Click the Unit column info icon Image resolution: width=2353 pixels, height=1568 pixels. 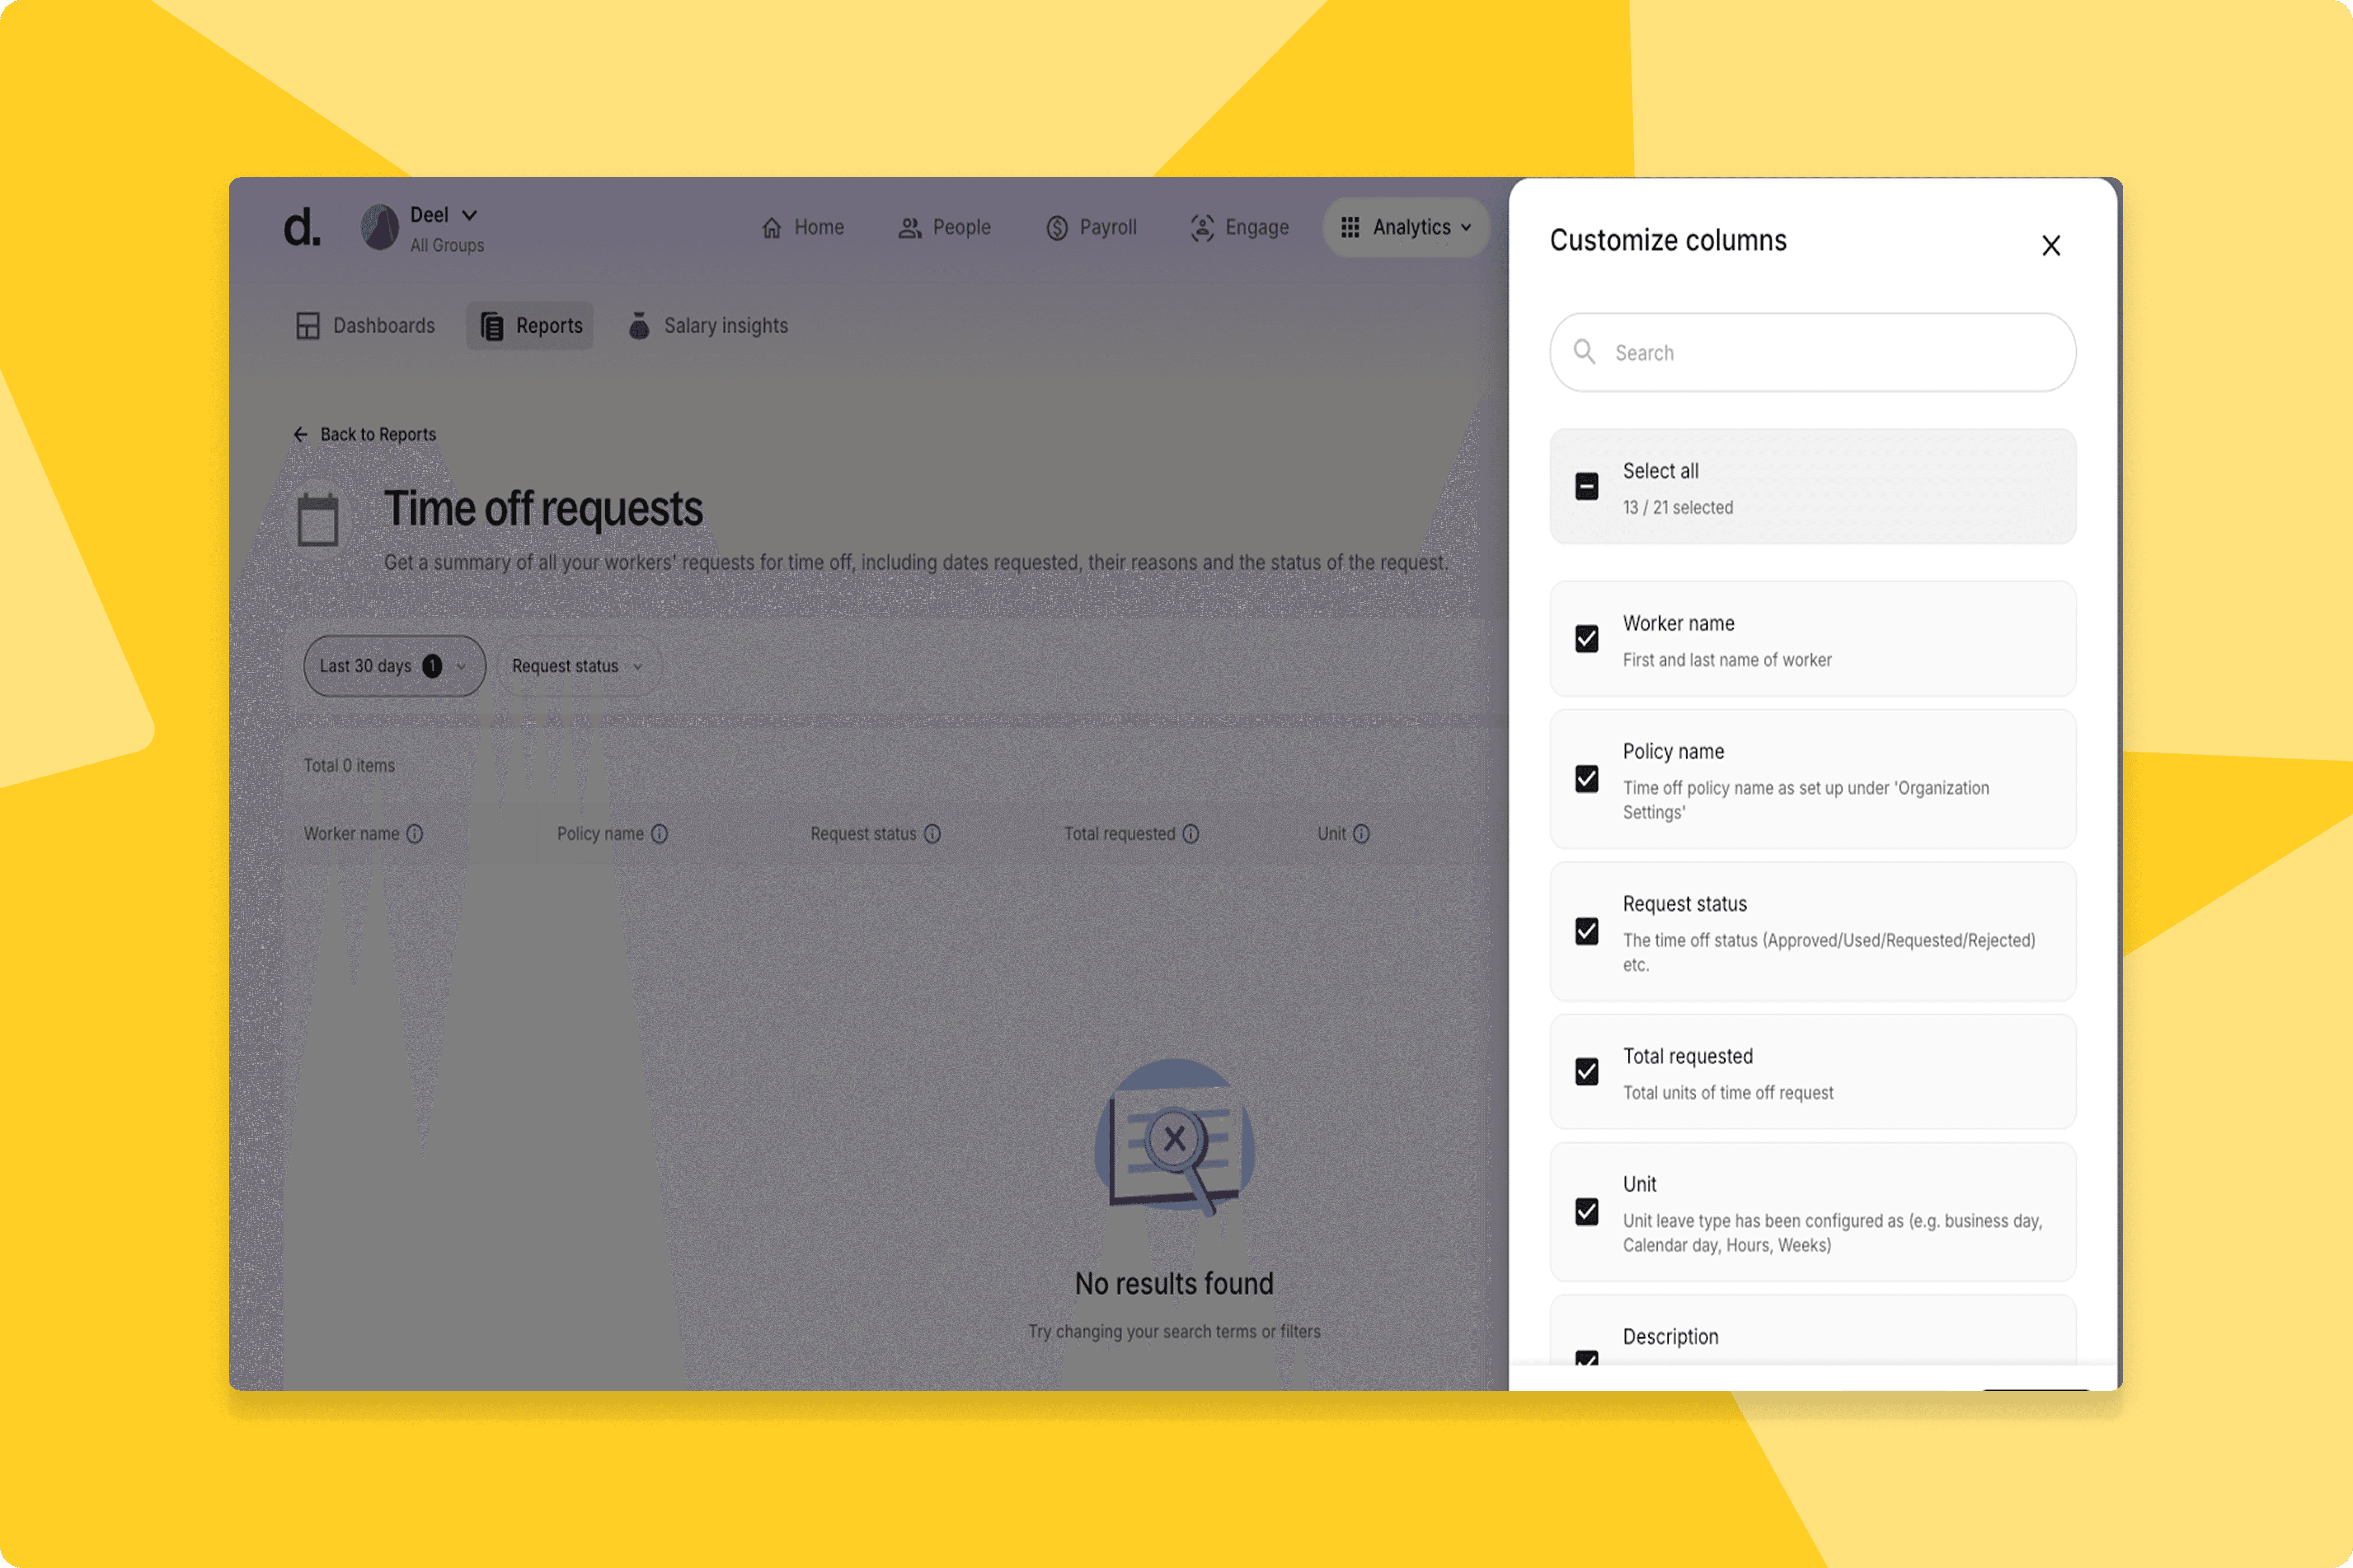[1362, 834]
